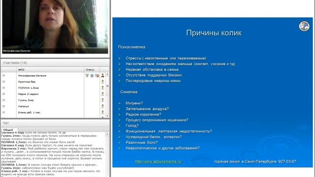Click the Мигрени? bullet on slide
This screenshot has width=315, height=177.
click(134, 103)
